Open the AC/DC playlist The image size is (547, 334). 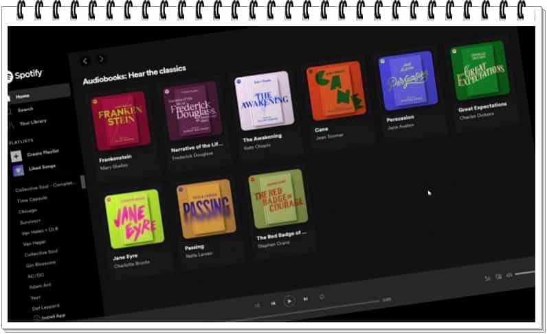pos(36,276)
